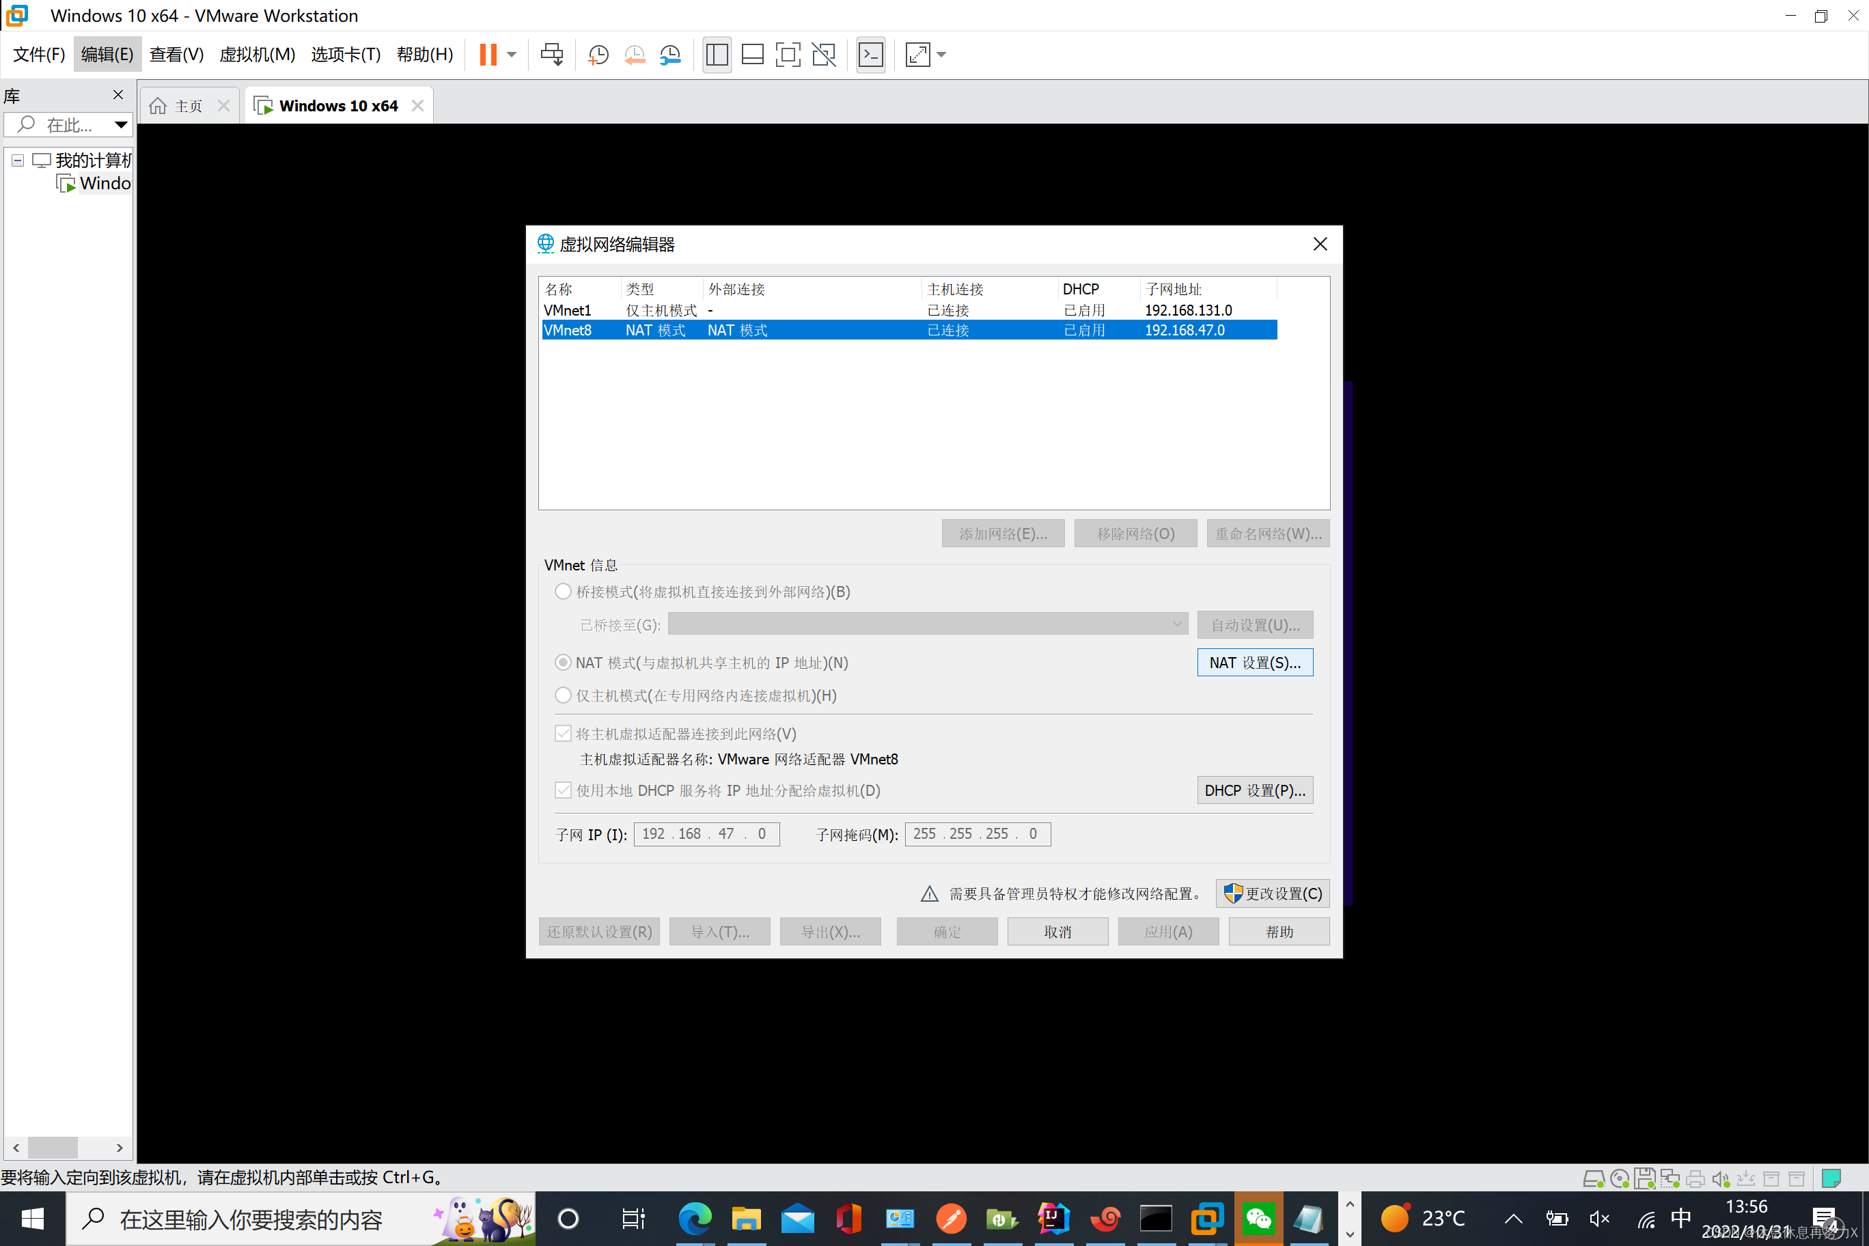Screen dimensions: 1869x1246
Task: Click the stretch guest display icon
Action: click(x=918, y=55)
